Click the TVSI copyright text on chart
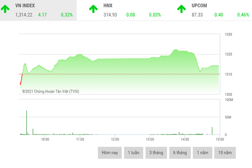252x168 pixels. (x=50, y=91)
